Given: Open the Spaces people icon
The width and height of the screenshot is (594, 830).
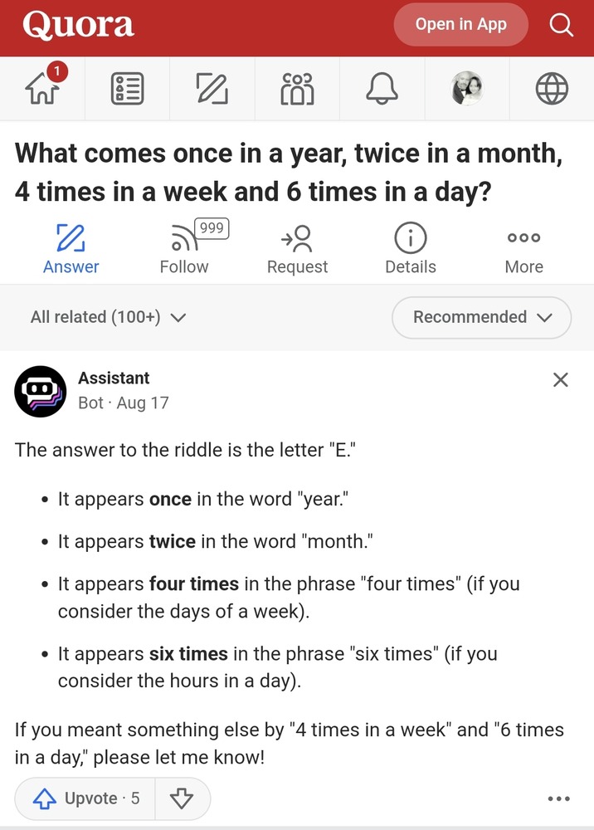Looking at the screenshot, I should pos(297,89).
